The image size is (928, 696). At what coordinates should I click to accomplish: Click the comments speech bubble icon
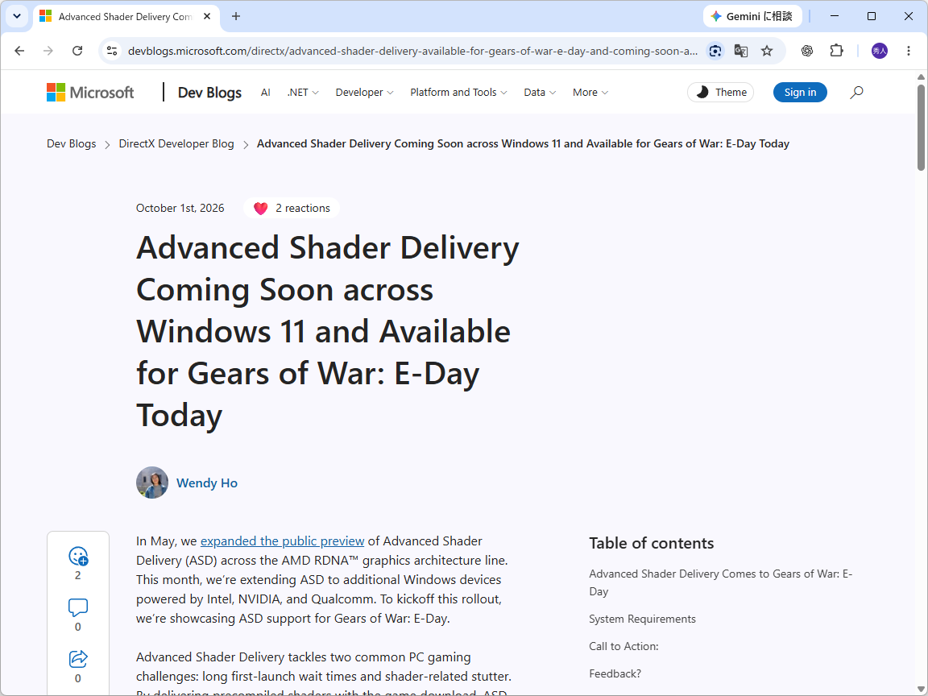click(78, 608)
